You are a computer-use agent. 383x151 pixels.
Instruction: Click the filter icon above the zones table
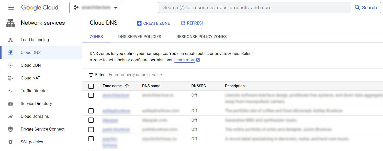[91, 75]
